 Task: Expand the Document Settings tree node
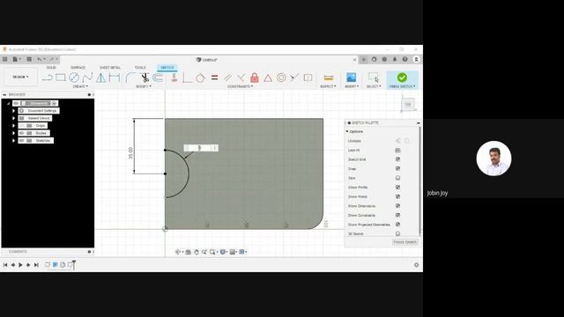point(14,111)
